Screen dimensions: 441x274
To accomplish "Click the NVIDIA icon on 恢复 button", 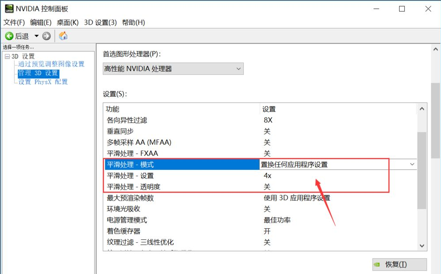I will 377,264.
